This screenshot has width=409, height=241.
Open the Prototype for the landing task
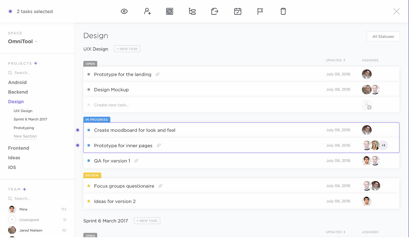pos(123,74)
